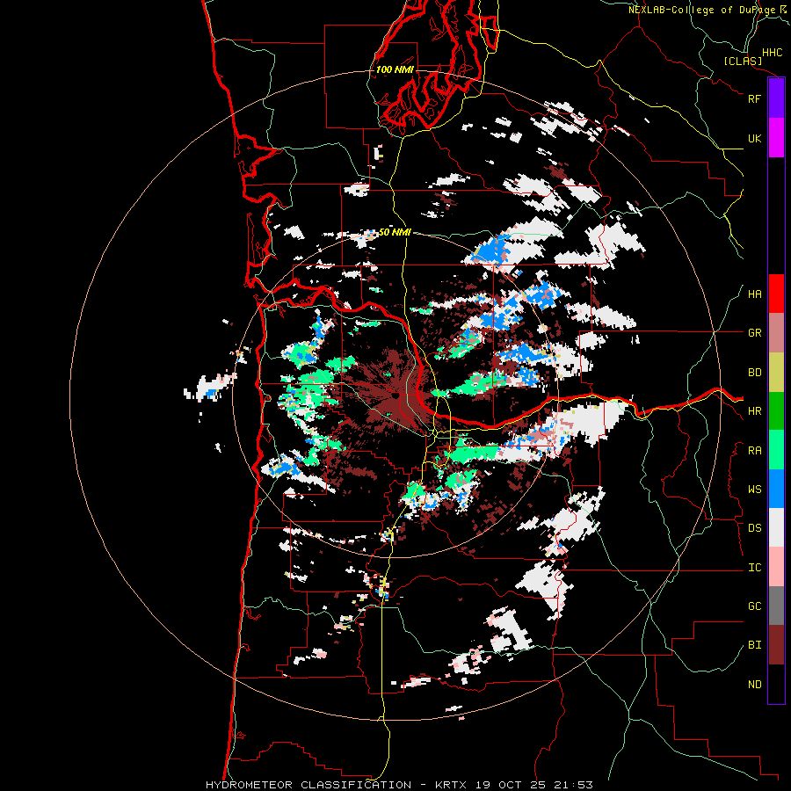Click the 'BD' legend label
Viewport: 791px width, 791px height.
pyautogui.click(x=754, y=373)
